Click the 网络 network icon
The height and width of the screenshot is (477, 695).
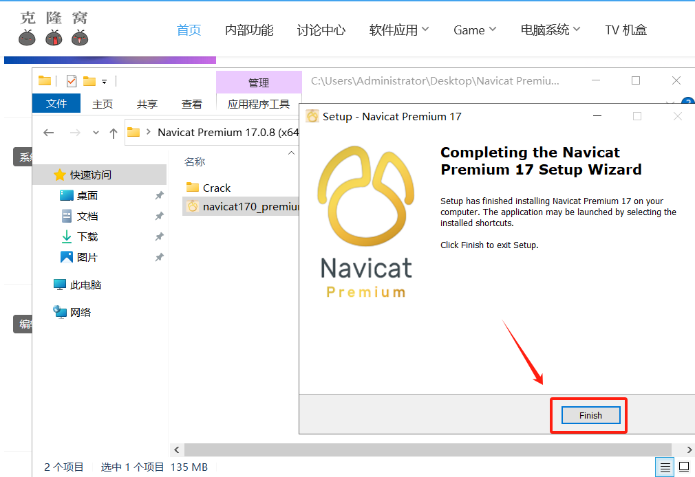[59, 312]
